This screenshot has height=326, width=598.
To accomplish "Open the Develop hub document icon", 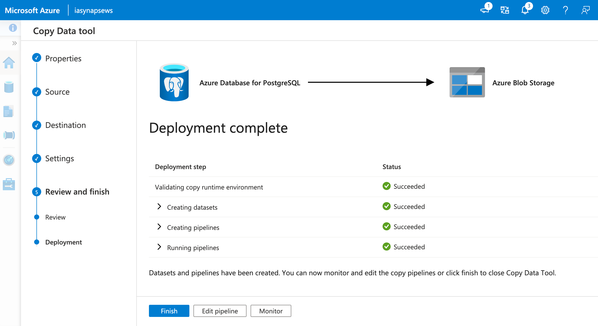I will [x=8, y=111].
